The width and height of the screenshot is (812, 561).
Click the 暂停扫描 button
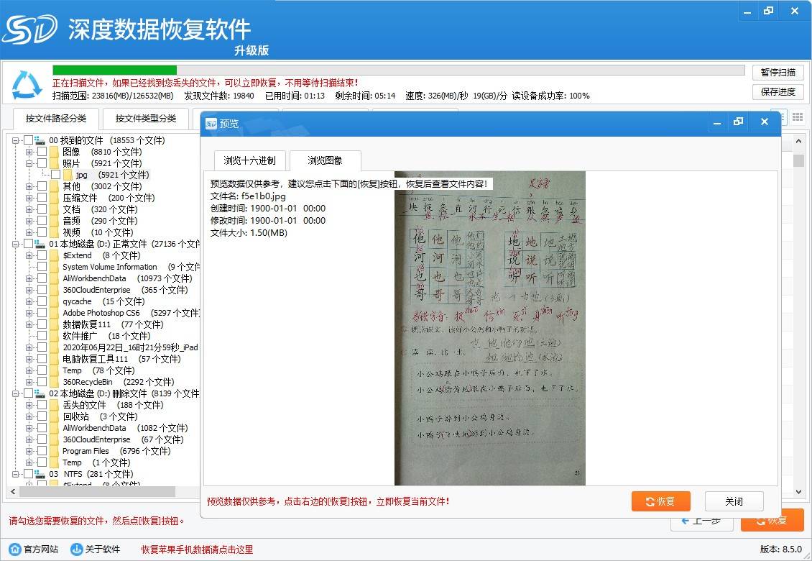point(778,72)
